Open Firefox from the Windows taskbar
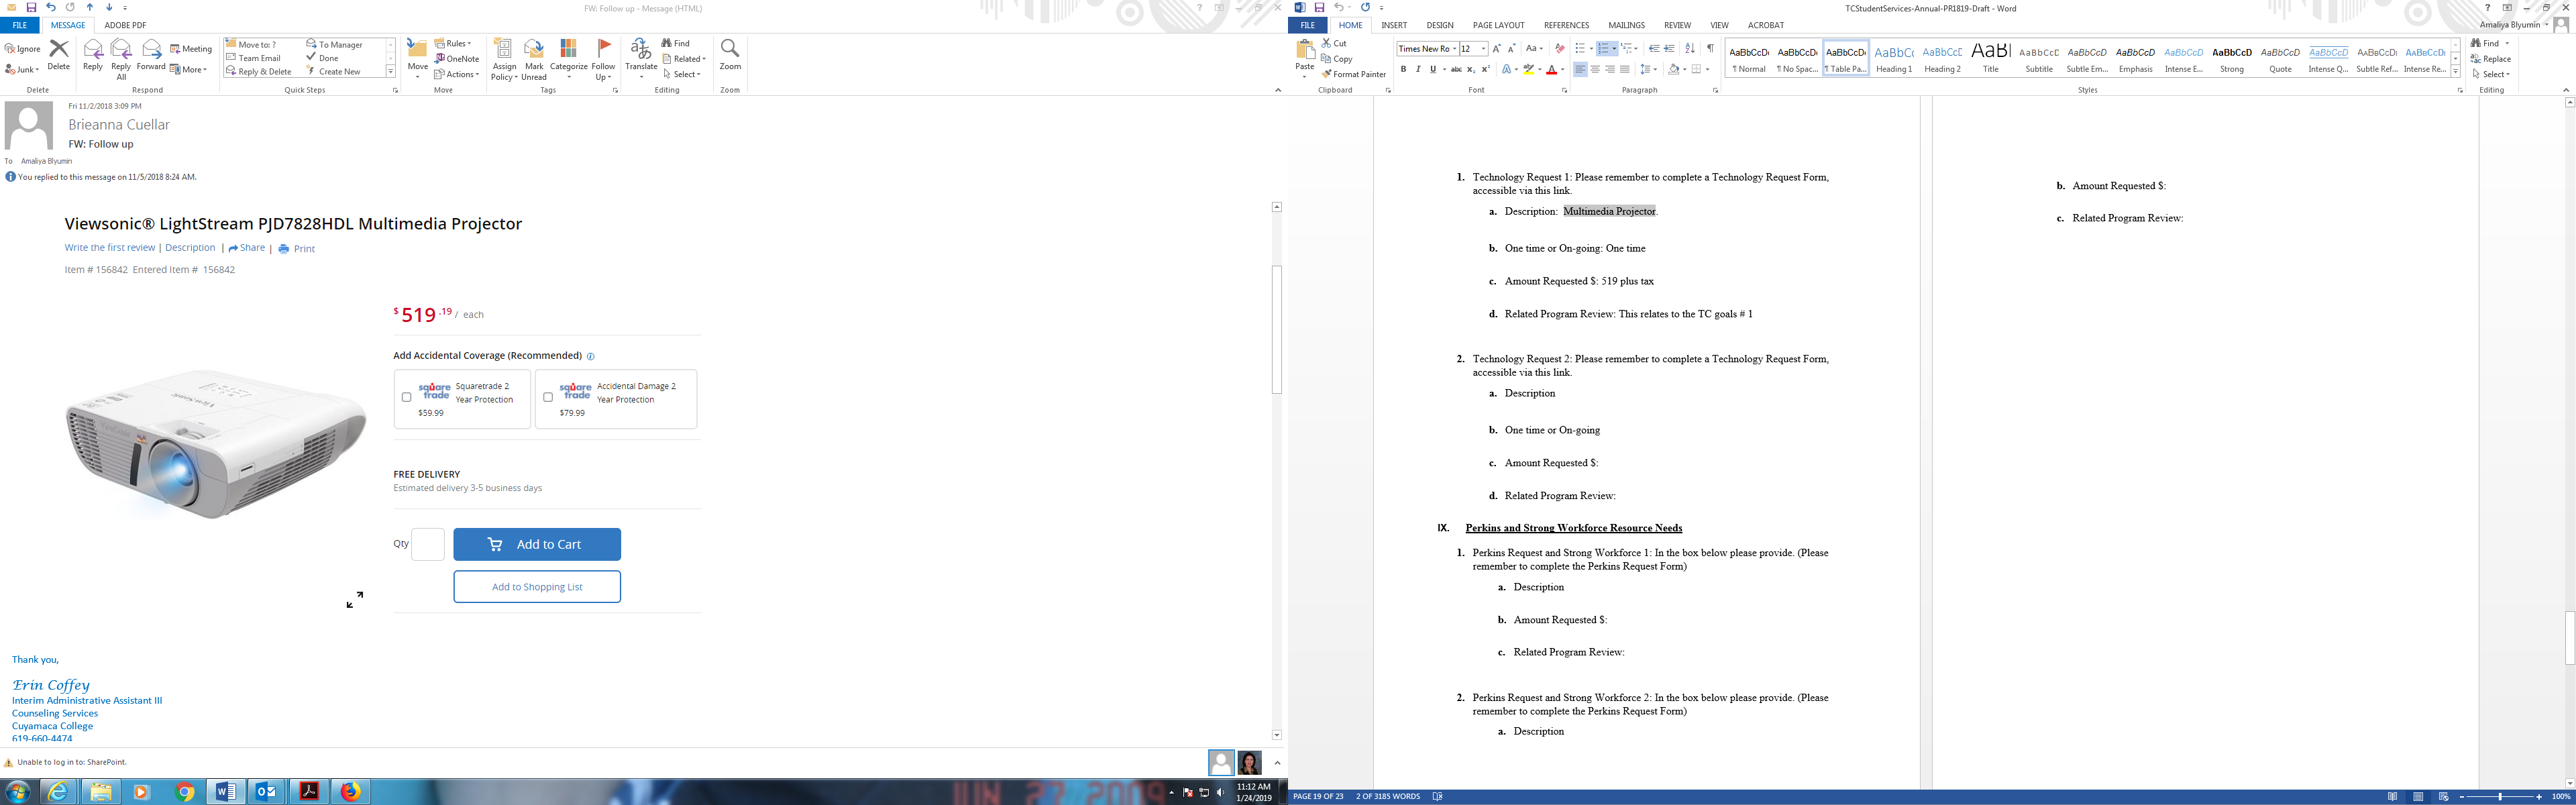This screenshot has height=805, width=2576. coord(350,792)
